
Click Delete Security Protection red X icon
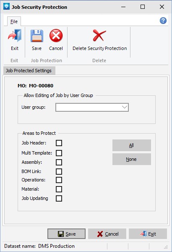(x=99, y=35)
